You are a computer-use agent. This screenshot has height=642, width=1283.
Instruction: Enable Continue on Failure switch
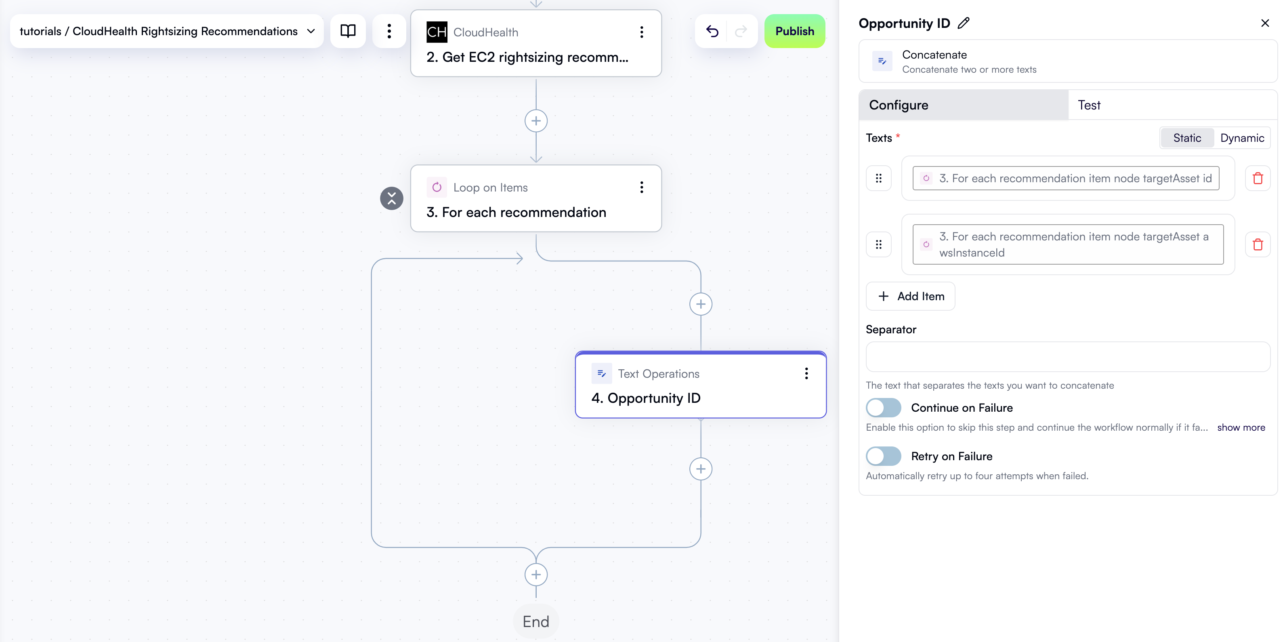coord(883,408)
